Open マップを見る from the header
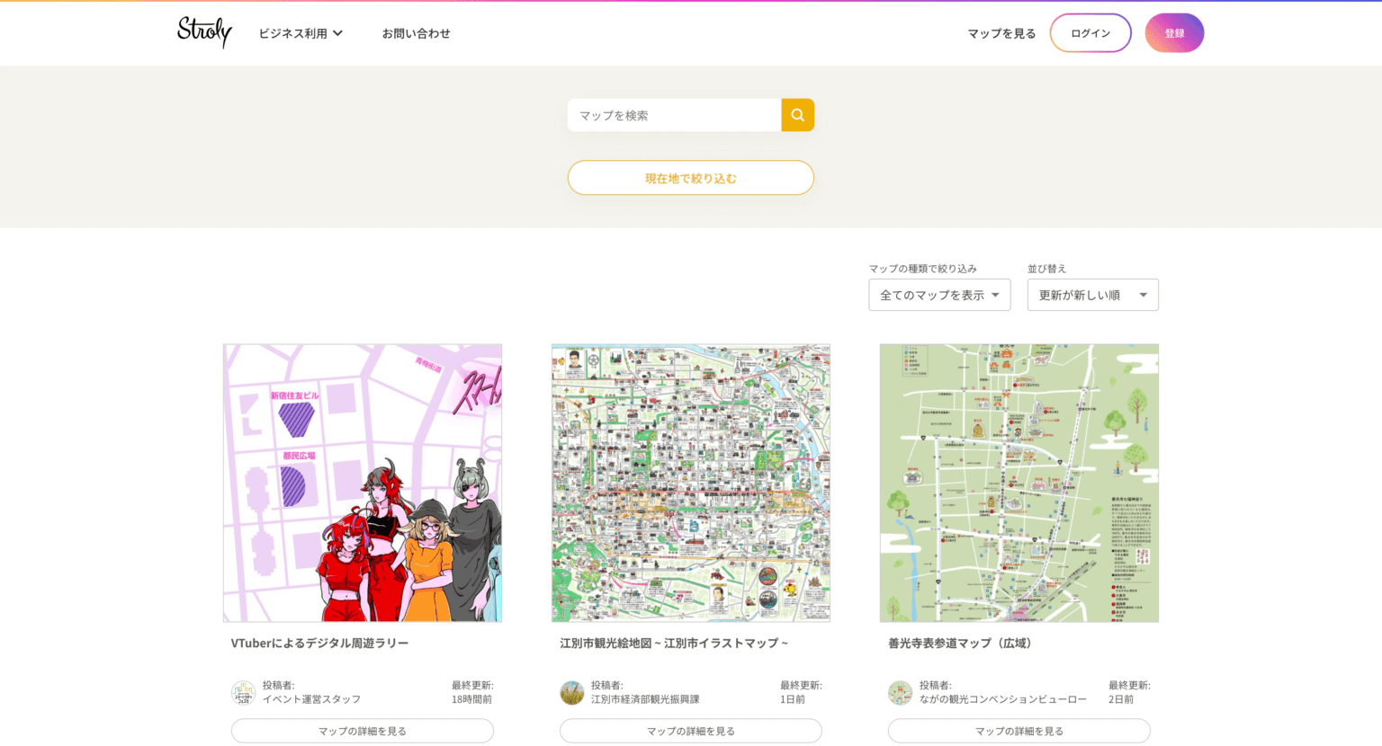Viewport: 1382px width, 746px height. pyautogui.click(x=1000, y=32)
